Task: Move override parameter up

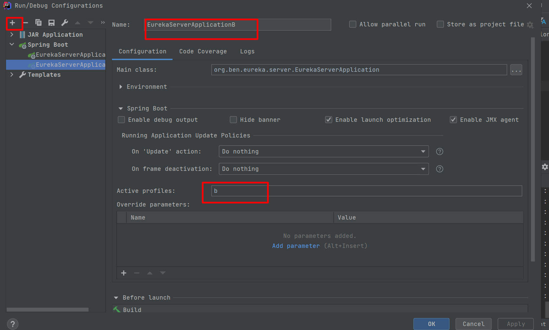Action: [150, 273]
